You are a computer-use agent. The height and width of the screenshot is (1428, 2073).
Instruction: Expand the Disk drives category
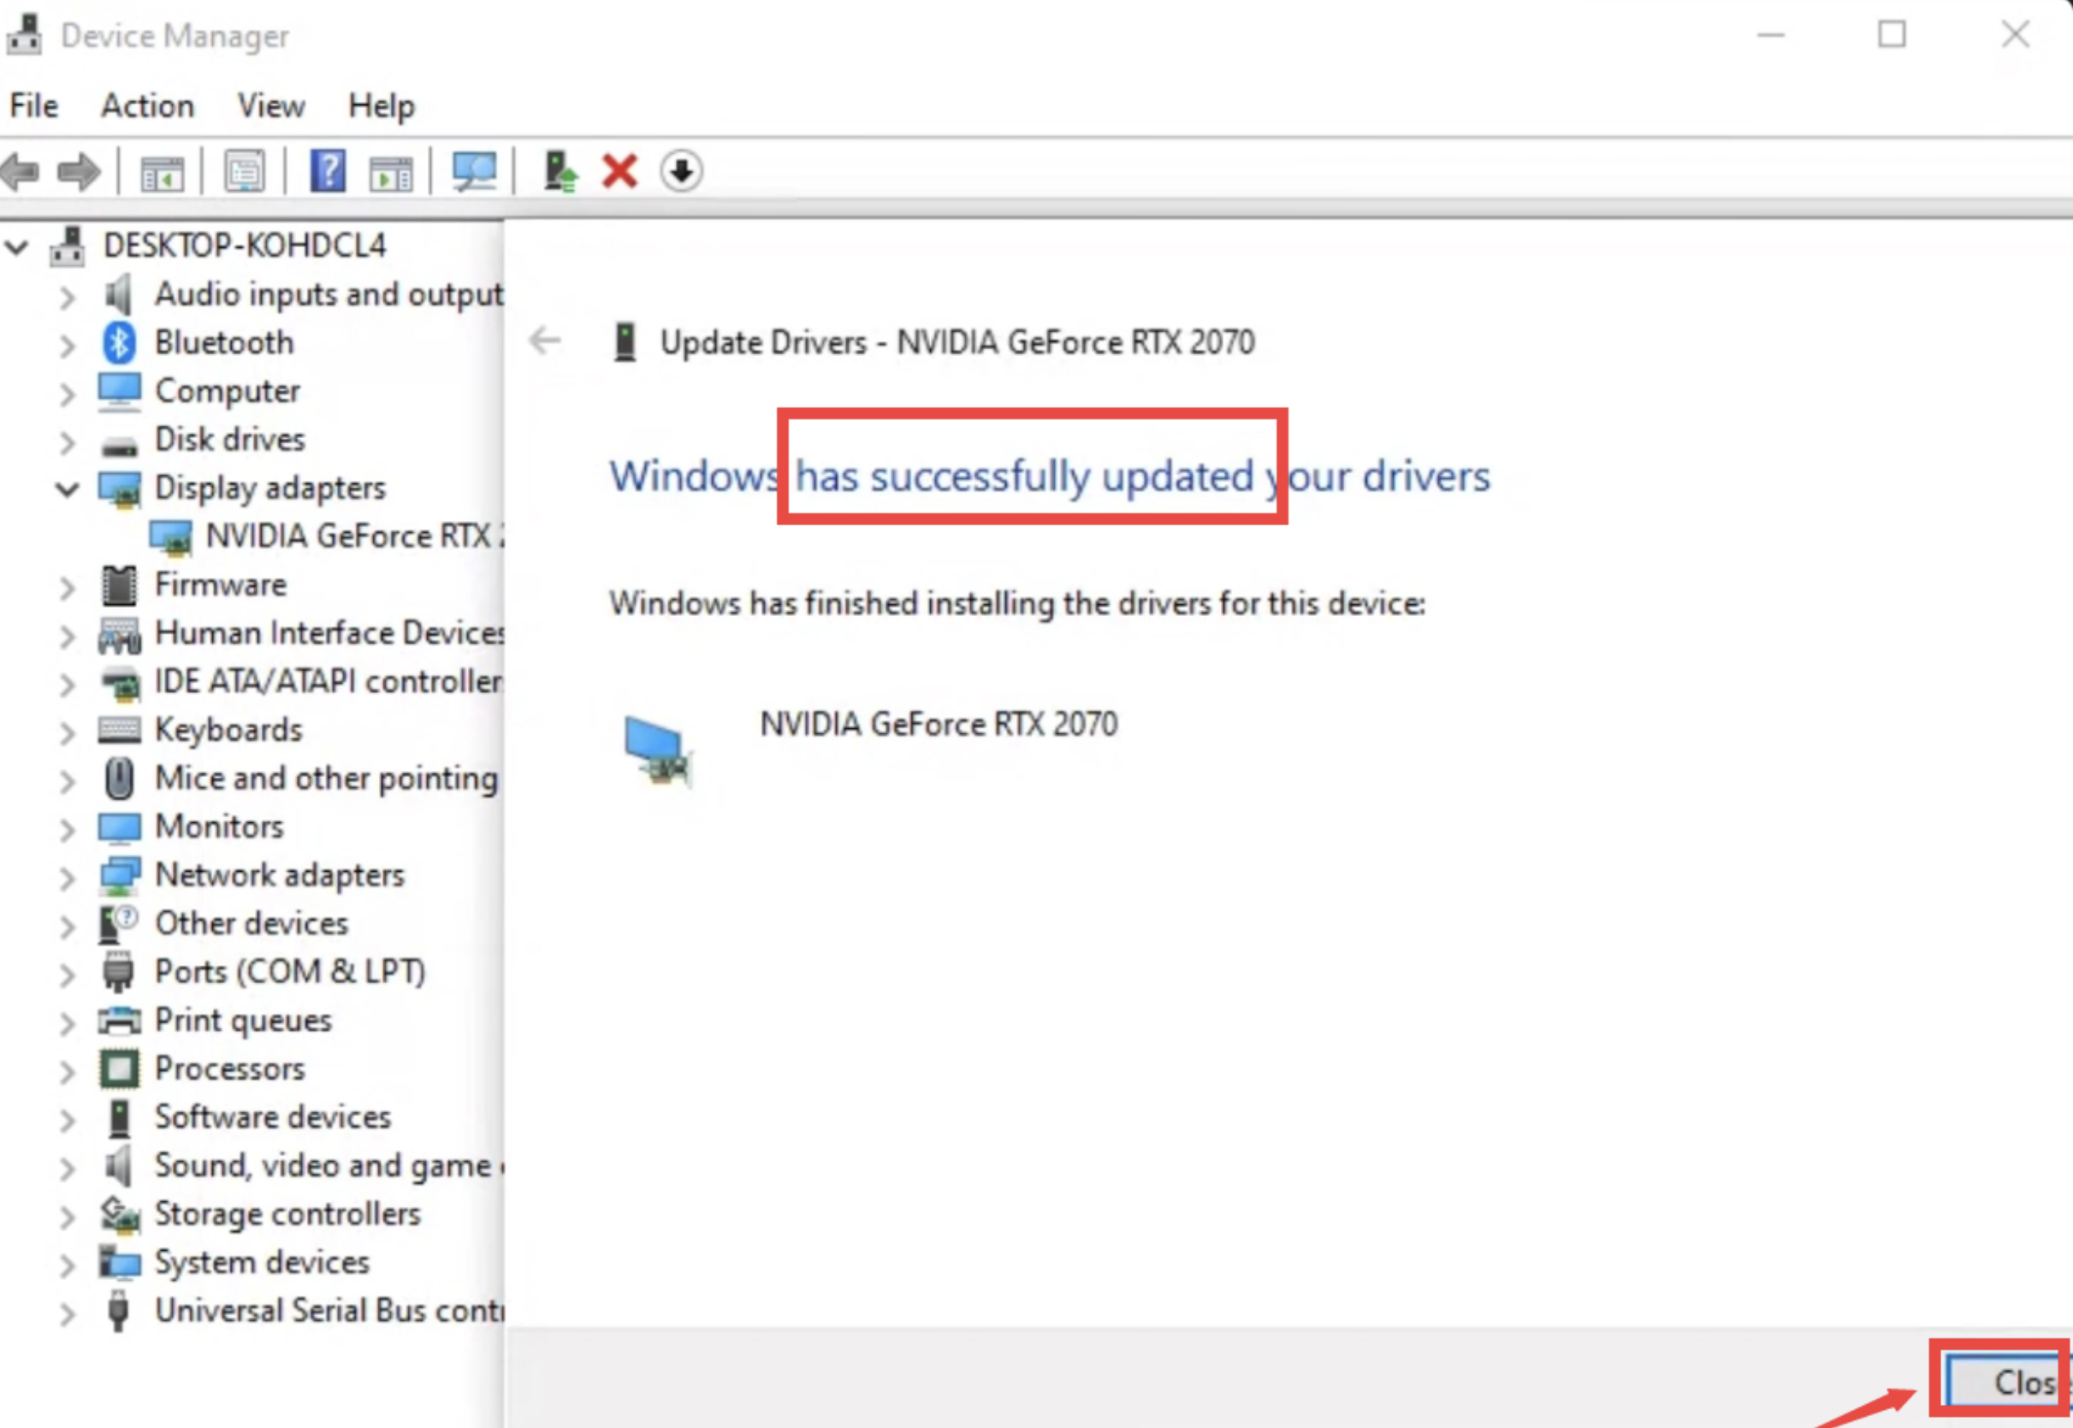[67, 441]
